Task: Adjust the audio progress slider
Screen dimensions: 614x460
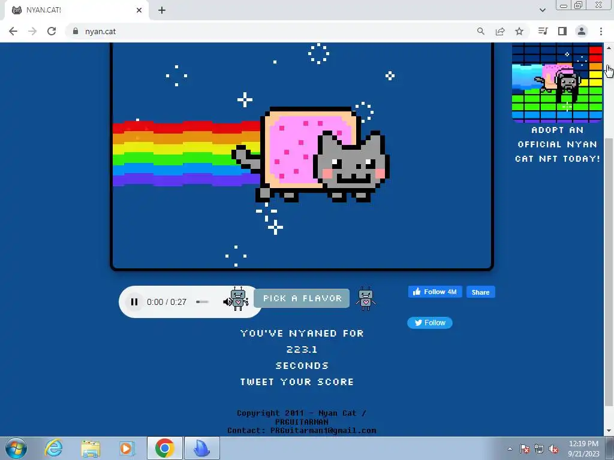Action: 203,302
